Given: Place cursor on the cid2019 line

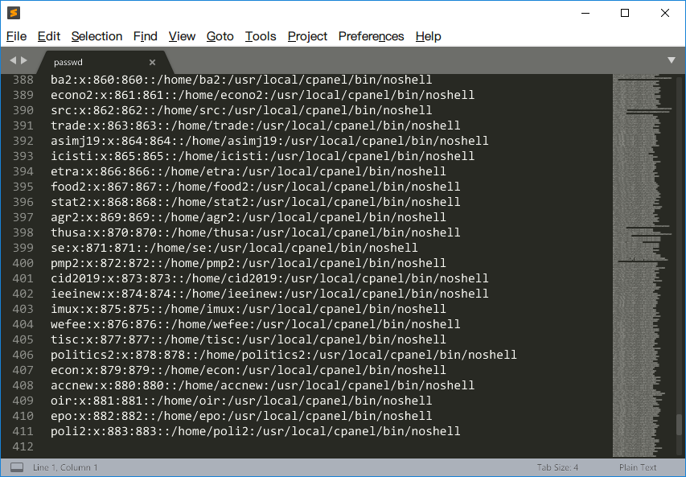Looking at the screenshot, I should pos(269,278).
